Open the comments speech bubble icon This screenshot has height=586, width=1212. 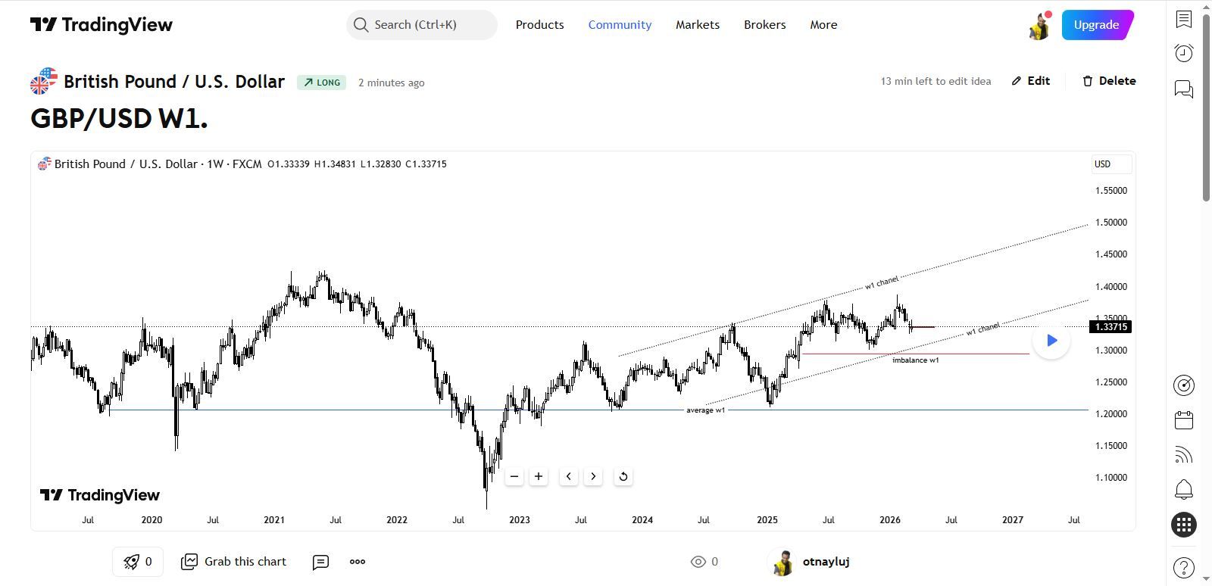click(x=320, y=562)
